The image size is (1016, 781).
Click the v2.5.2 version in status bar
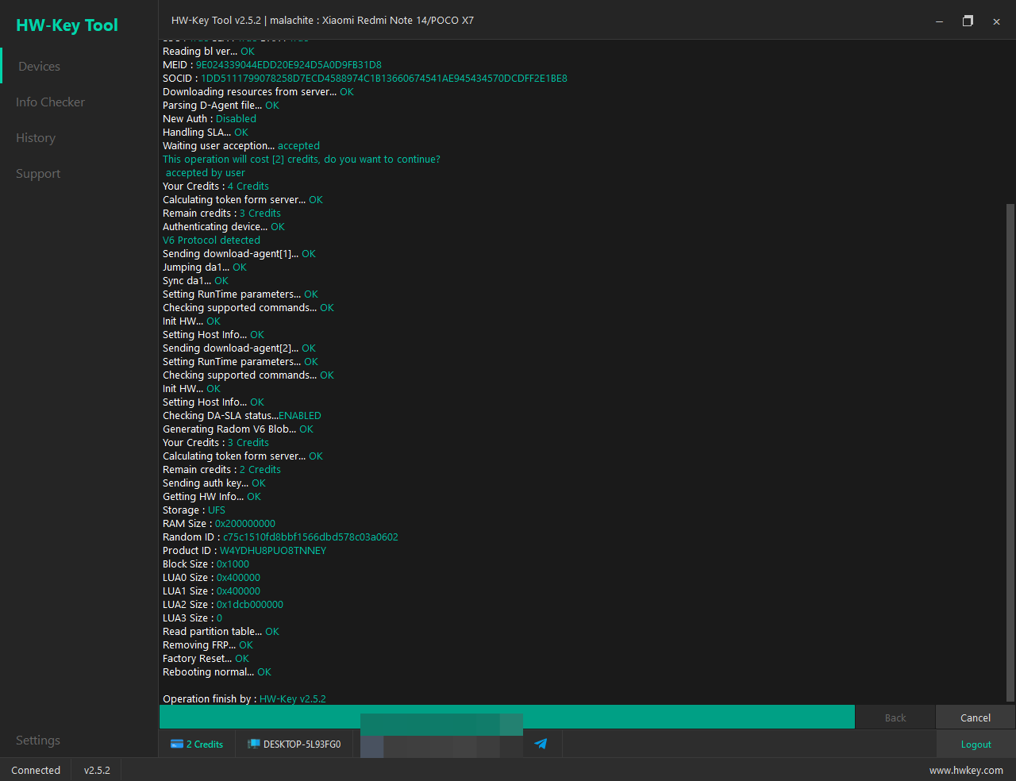coord(97,770)
